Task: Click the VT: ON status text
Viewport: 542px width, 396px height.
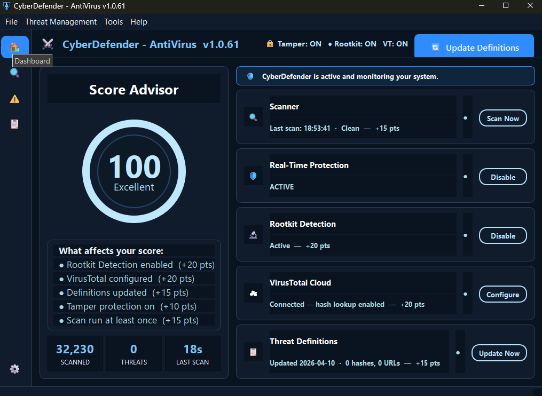Action: [x=395, y=44]
